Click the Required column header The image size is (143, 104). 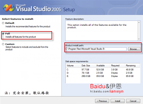pyautogui.click(x=117, y=66)
